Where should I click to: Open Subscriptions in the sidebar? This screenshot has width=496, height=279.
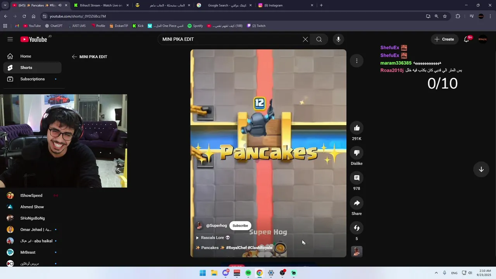click(33, 79)
